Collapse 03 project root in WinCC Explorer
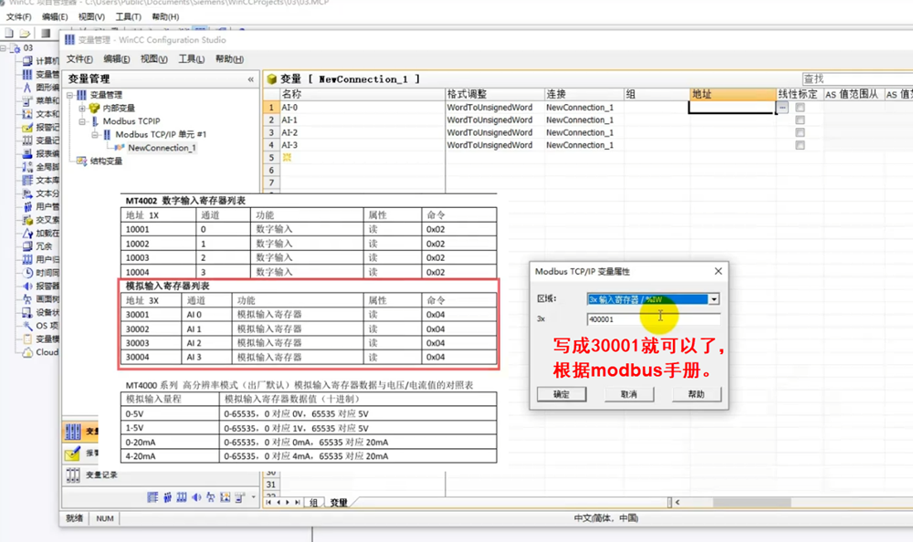Screen dimensions: 913x542 [4, 47]
